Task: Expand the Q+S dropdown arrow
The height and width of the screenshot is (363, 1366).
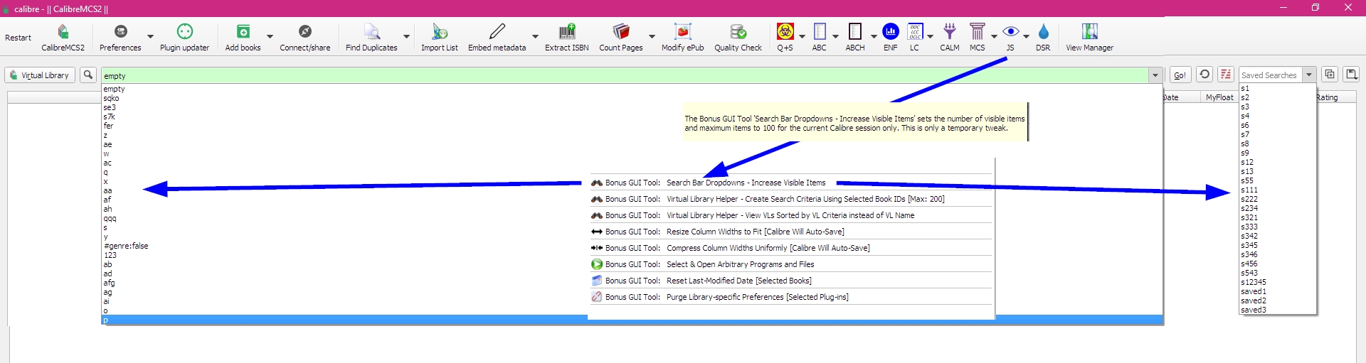Action: coord(802,36)
